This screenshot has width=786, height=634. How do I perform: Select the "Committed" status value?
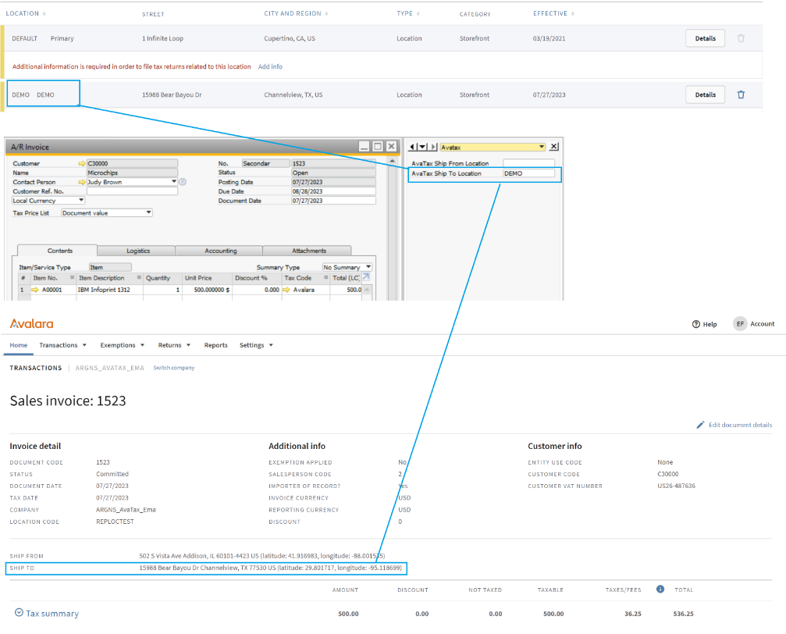tap(112, 474)
